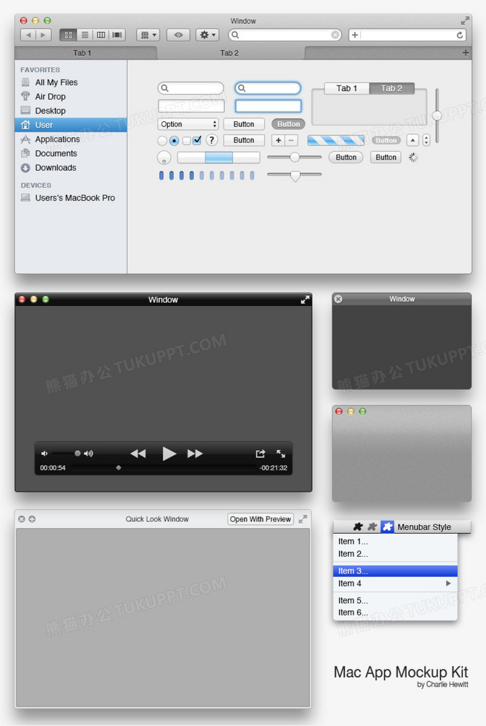This screenshot has height=726, width=486.
Task: Click the small up/down stepper control
Action: [426, 140]
